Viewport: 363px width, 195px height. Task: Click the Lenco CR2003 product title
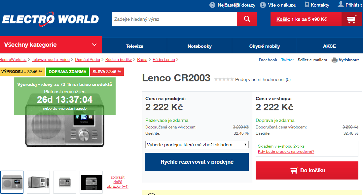click(176, 78)
